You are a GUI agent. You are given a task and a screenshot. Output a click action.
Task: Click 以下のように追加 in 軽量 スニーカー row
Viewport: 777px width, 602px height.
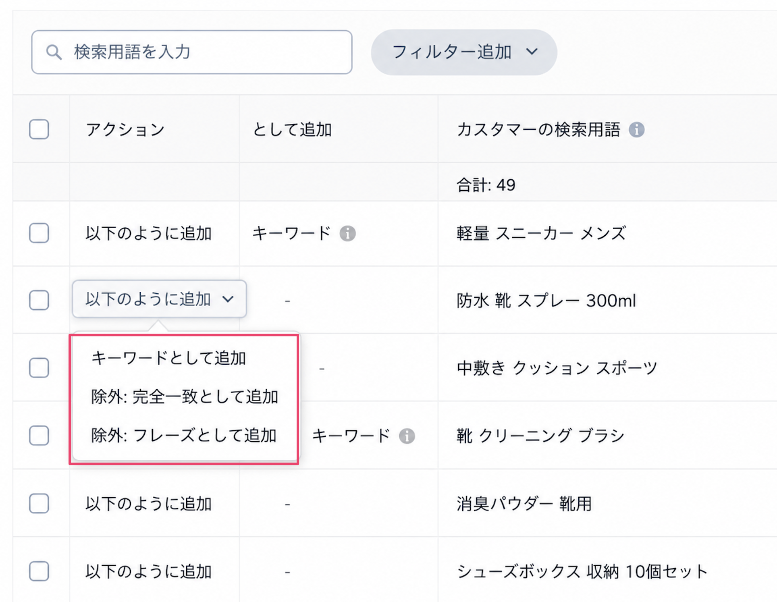pos(148,233)
